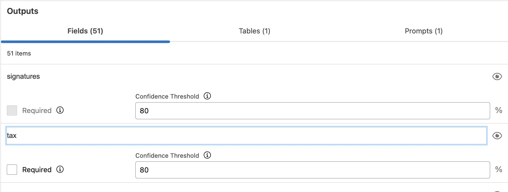Check the Required box for tax
This screenshot has height=192, width=508.
click(x=12, y=170)
